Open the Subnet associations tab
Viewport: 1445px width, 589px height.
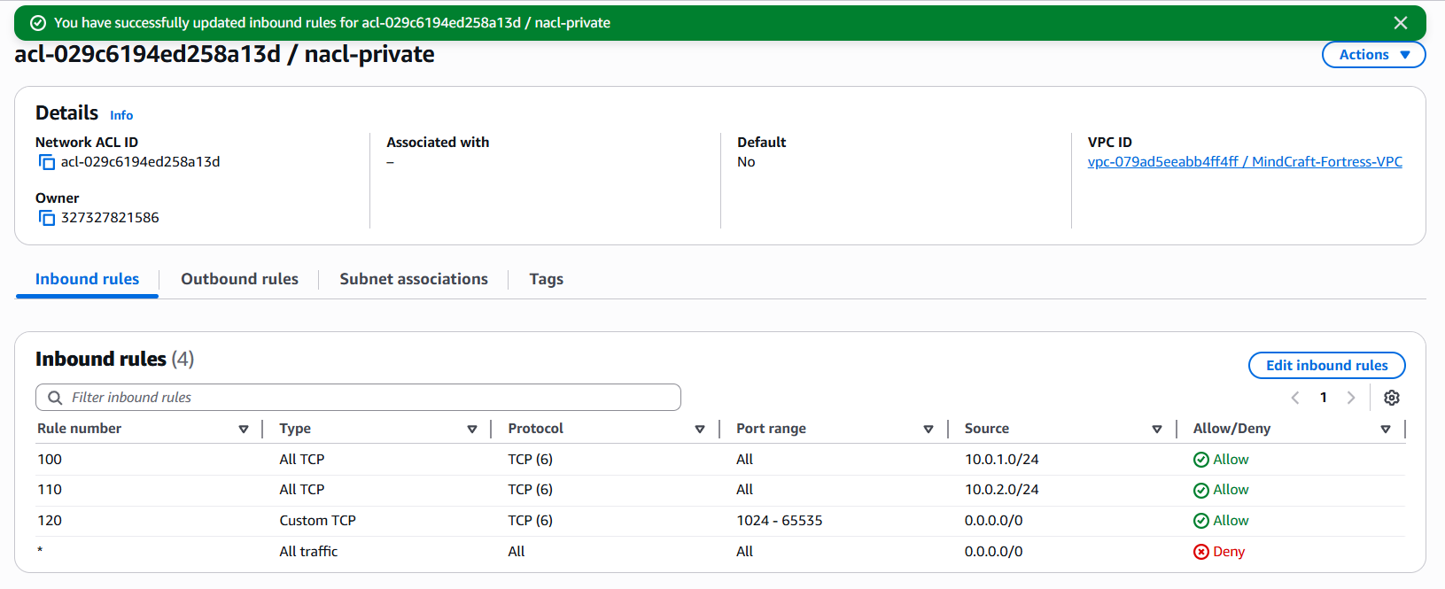coord(414,279)
